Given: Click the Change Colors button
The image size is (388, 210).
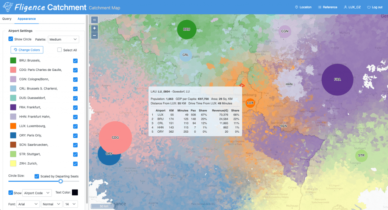Looking at the screenshot, I should (27, 50).
